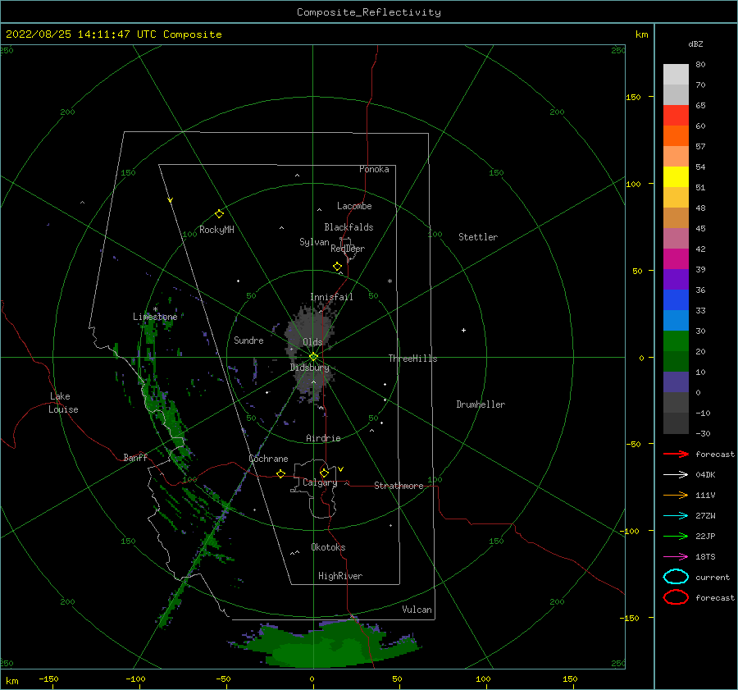Click the Strathmore label
Screen dimensions: 738x690
[399, 486]
